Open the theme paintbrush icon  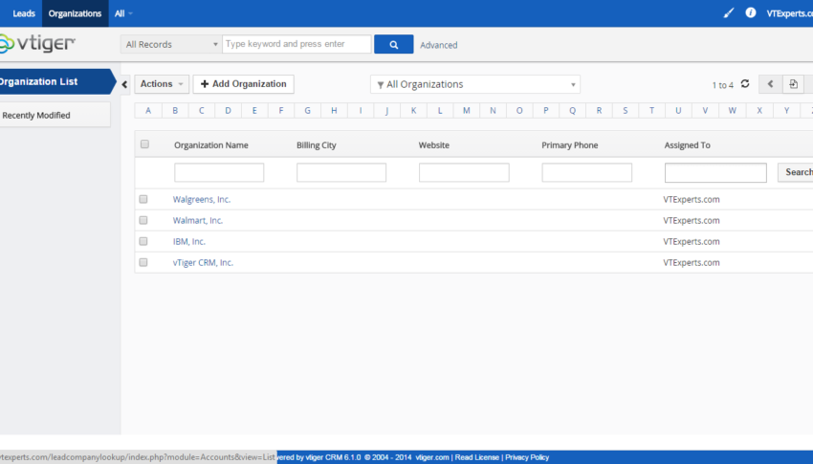[x=729, y=13]
